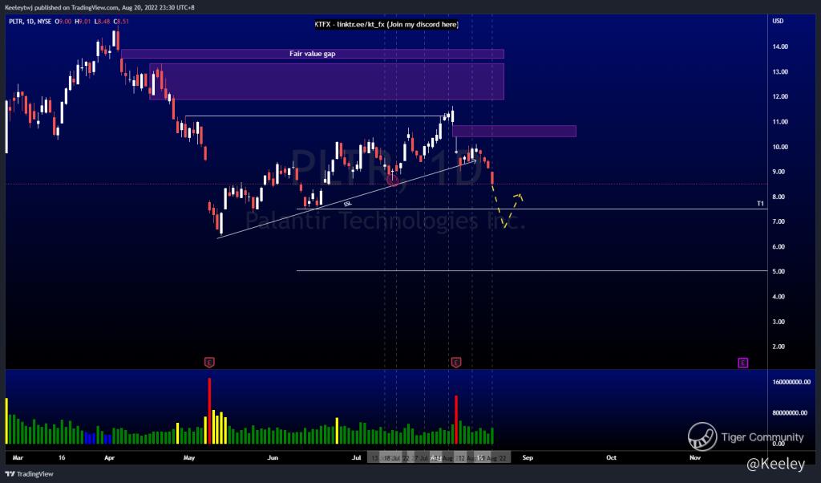This screenshot has width=821, height=483.
Task: Click the purple upcoming earnings E marker in November
Action: [x=743, y=362]
